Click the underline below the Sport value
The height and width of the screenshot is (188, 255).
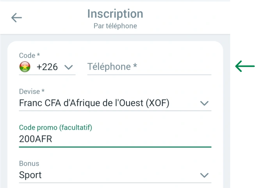pyautogui.click(x=115, y=183)
